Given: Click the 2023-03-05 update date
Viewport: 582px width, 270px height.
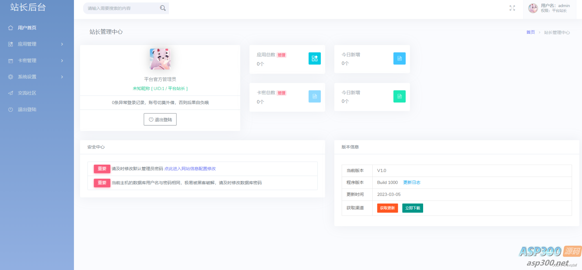Looking at the screenshot, I should pos(389,194).
